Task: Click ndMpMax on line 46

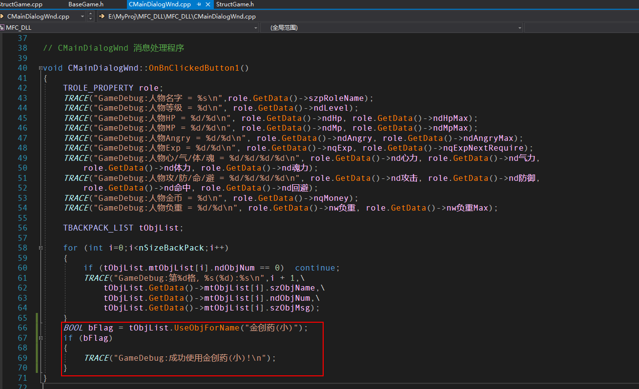Action: (451, 128)
